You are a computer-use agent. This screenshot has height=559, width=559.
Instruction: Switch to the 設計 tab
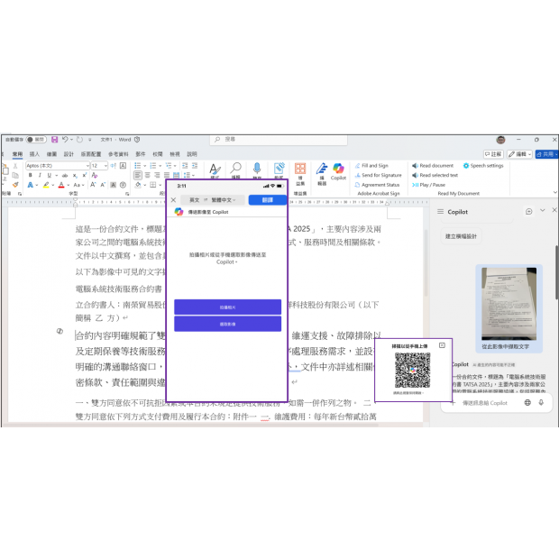click(69, 154)
